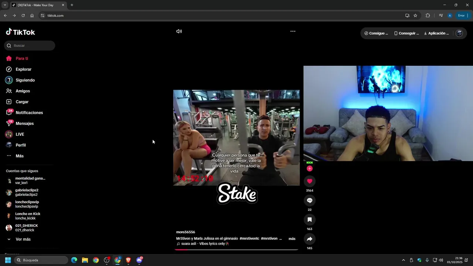Screen dimensions: 473x266
Task: Open the browser extensions puzzle icon
Action: point(428,16)
